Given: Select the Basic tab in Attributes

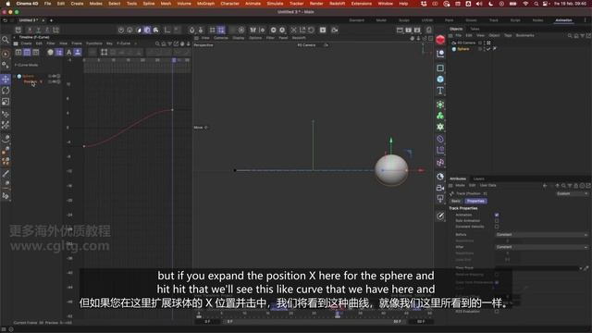Looking at the screenshot, I should click(456, 202).
